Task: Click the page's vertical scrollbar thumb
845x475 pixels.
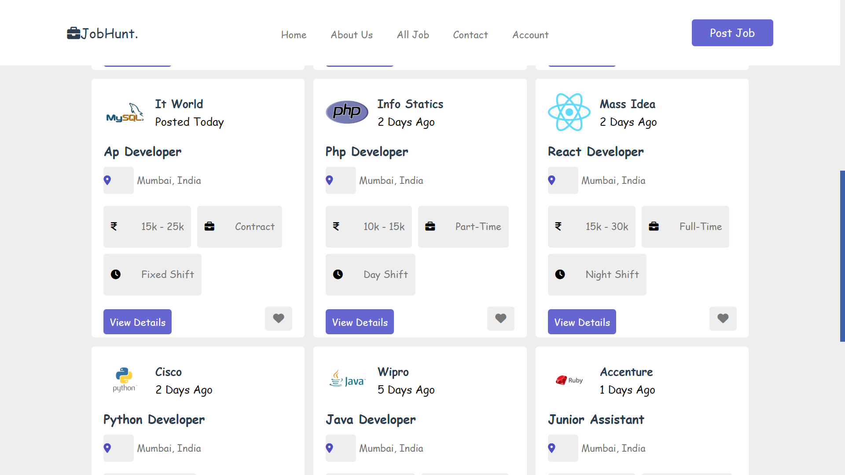Action: point(842,256)
